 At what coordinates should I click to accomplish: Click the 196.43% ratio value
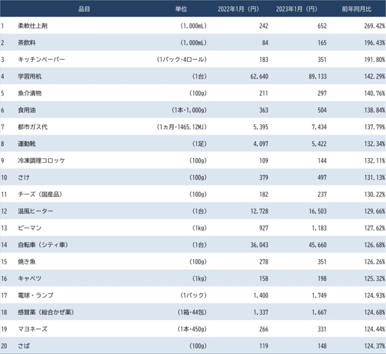coord(374,42)
